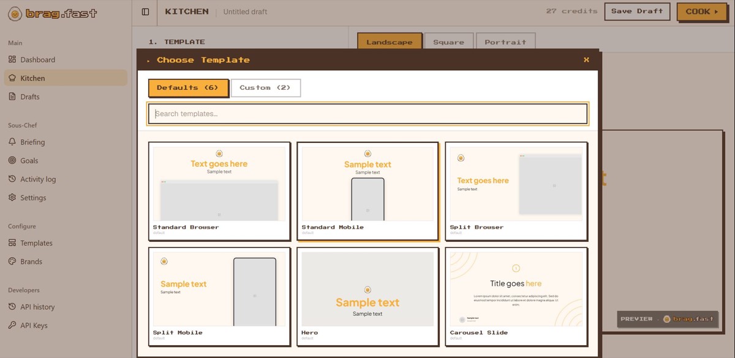Image resolution: width=735 pixels, height=358 pixels.
Task: Select Landscape orientation tab
Action: click(390, 42)
